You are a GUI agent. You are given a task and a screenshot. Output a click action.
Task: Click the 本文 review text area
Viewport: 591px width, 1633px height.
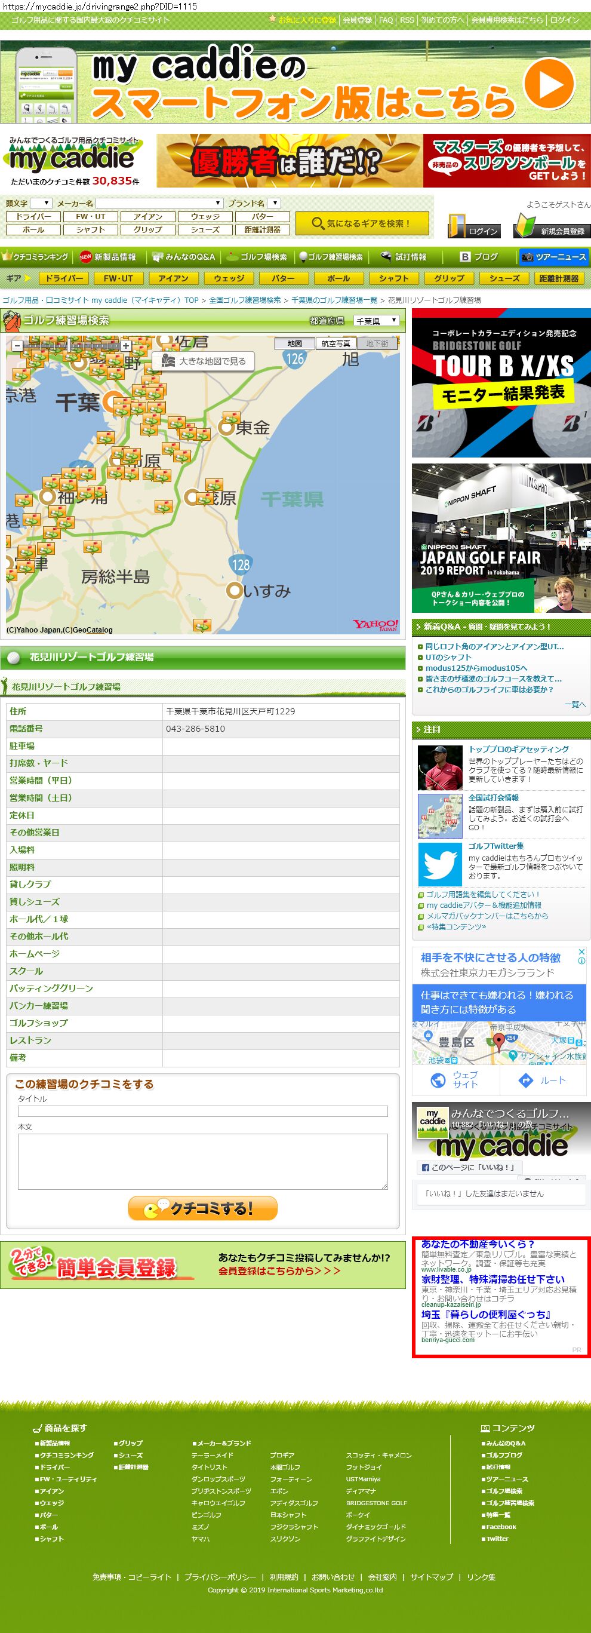(203, 1161)
